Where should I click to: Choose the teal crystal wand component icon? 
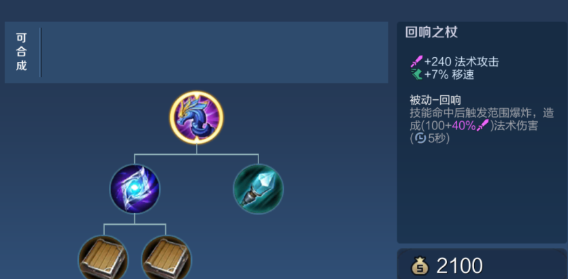(x=258, y=188)
